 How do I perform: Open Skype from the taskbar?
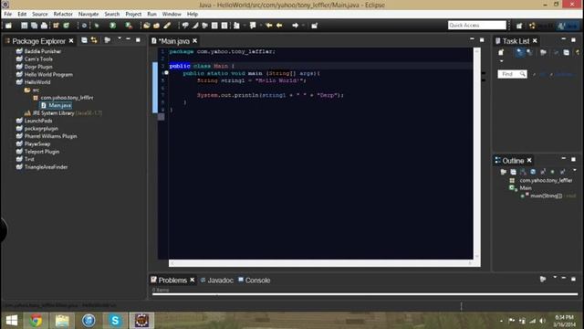(x=115, y=321)
